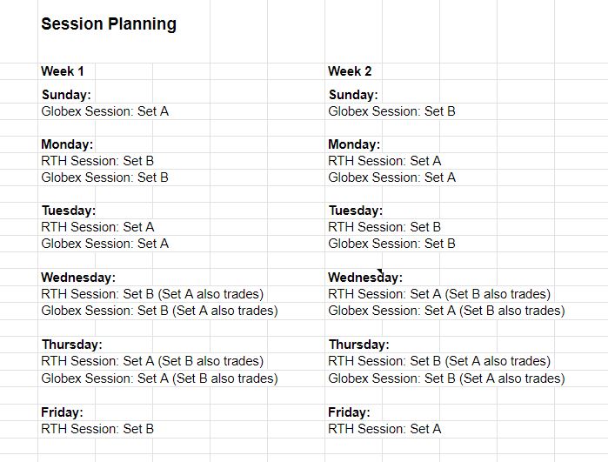The image size is (608, 462).
Task: Select Week 1 Wednesday RTH Session: Set B row
Action: 152,294
